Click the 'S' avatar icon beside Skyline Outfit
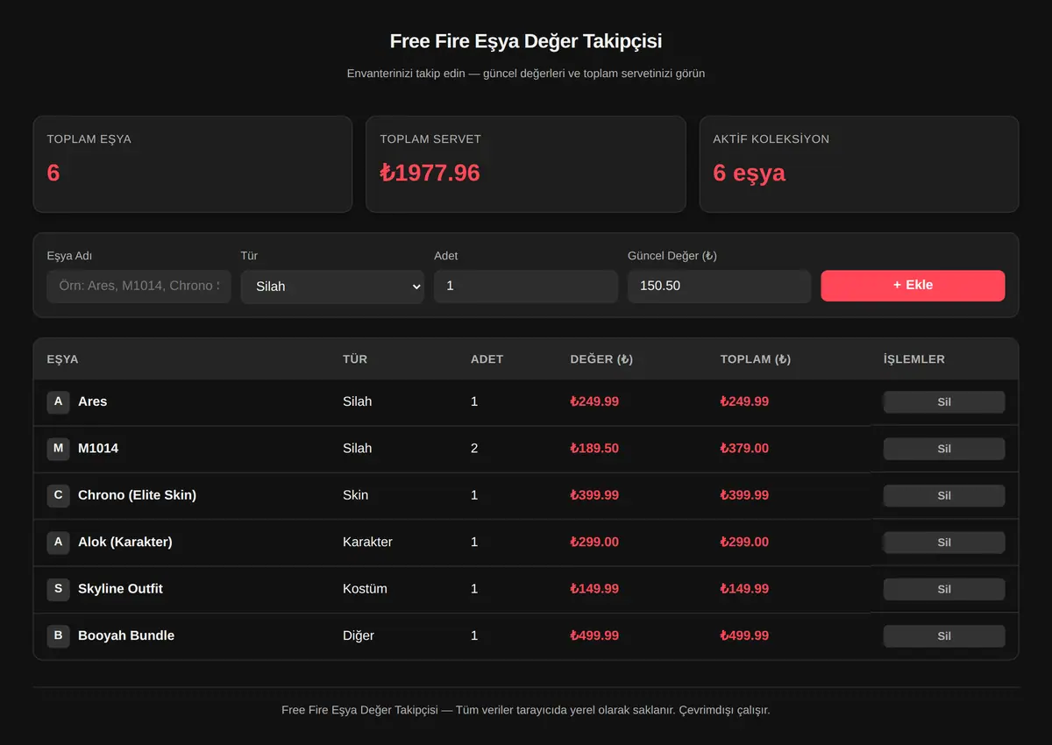 (58, 589)
